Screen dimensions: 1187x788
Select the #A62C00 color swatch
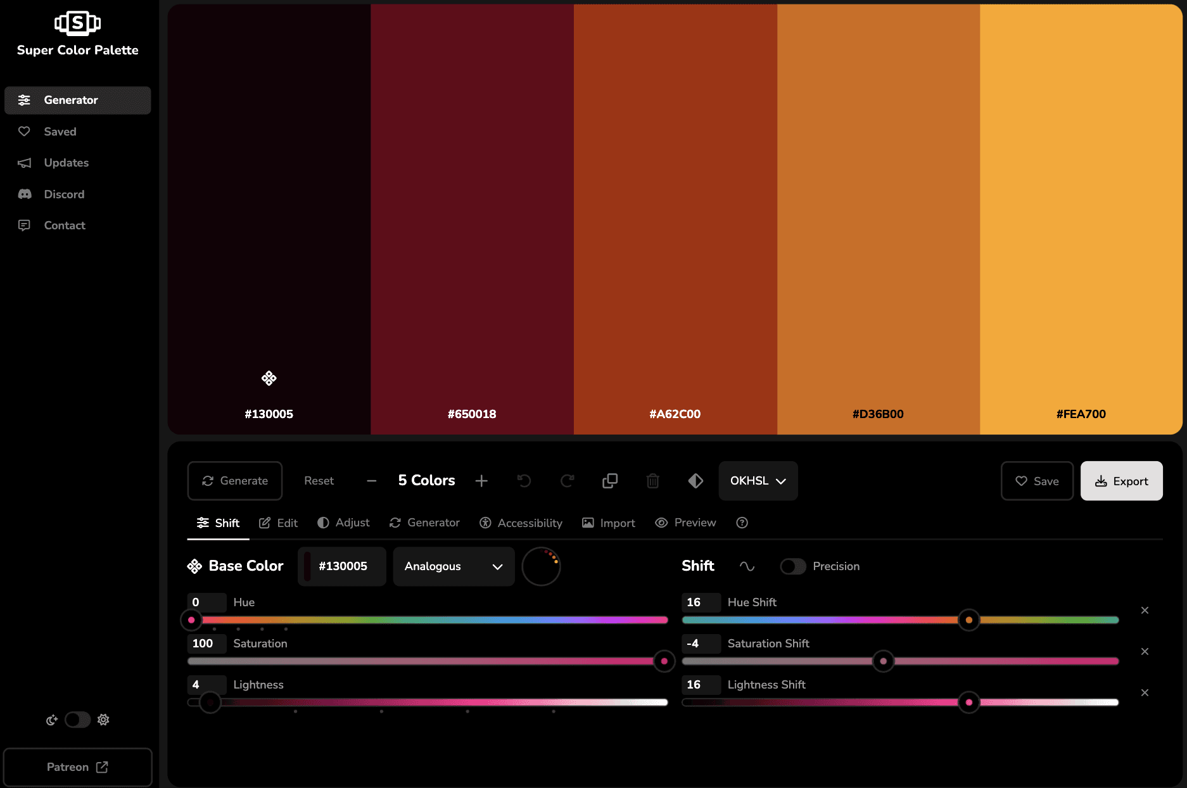click(675, 219)
